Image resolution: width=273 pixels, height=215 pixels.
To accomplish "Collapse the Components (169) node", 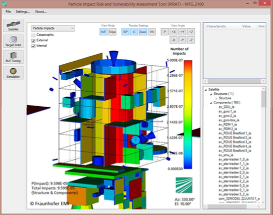I will tap(211, 103).
